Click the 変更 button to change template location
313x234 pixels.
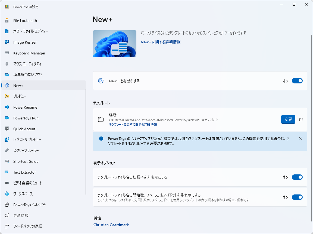(288, 119)
